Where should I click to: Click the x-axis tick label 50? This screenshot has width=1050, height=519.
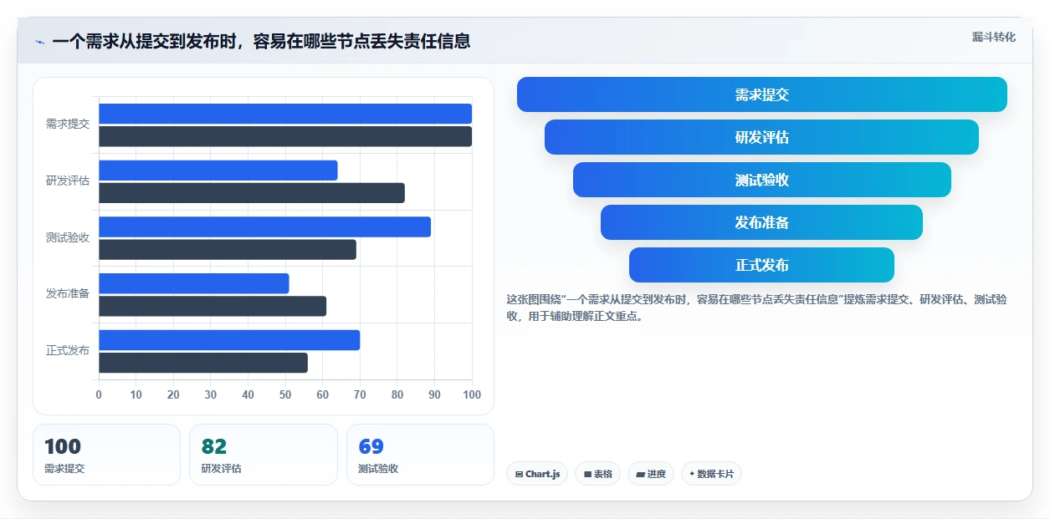pos(285,394)
